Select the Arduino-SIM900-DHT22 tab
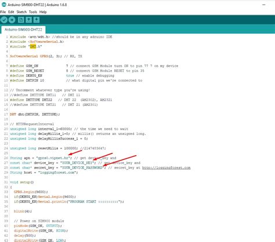Image resolution: width=275 pixels, height=242 pixels. [23, 30]
